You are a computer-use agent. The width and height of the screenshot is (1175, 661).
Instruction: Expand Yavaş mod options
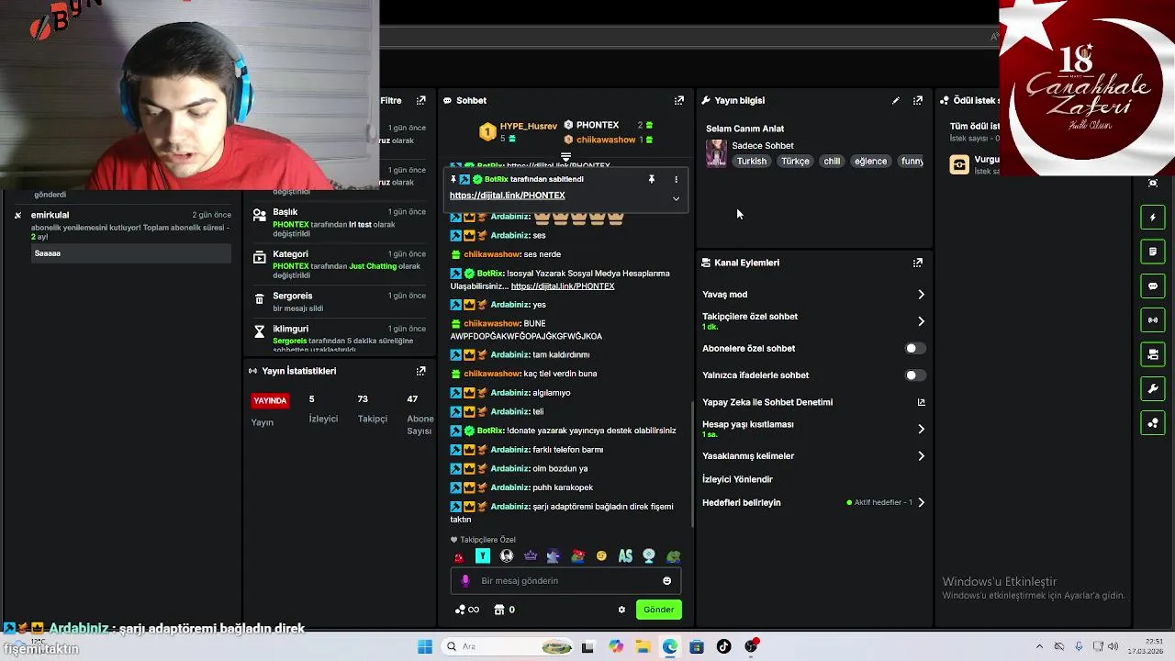[x=921, y=295]
